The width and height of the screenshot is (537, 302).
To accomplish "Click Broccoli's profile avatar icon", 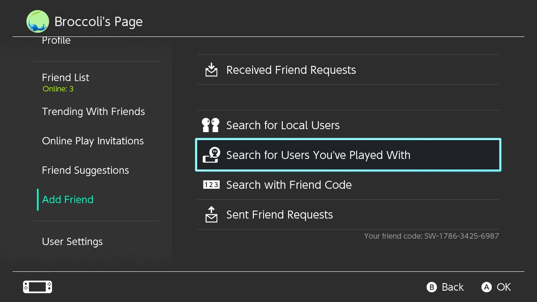I will pos(38,21).
